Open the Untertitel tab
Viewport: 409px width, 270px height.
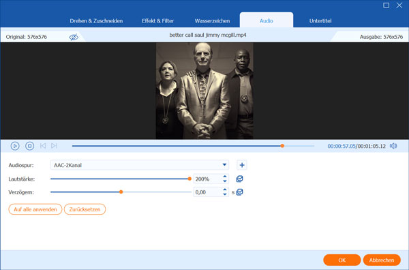pyautogui.click(x=320, y=21)
